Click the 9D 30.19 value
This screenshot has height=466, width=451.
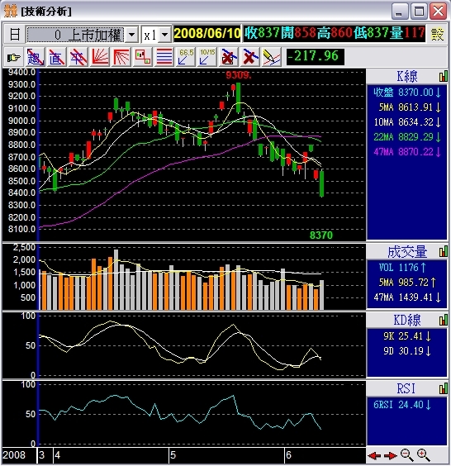(x=407, y=351)
